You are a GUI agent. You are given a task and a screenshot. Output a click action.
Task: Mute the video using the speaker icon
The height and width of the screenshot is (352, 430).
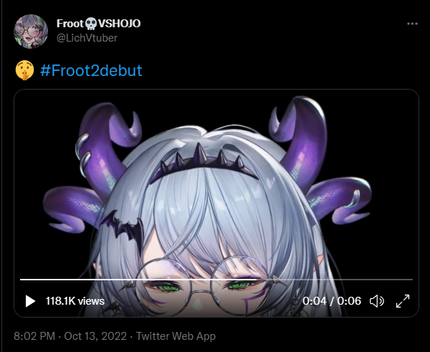pyautogui.click(x=377, y=301)
